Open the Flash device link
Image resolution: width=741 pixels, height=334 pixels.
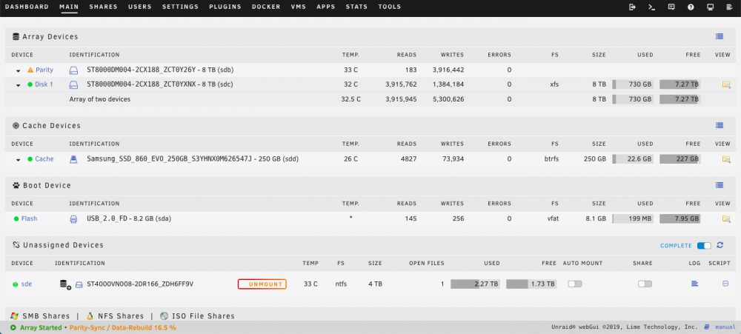(x=29, y=218)
